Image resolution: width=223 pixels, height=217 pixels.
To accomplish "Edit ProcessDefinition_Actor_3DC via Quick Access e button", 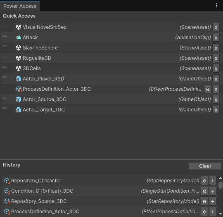I will (x=208, y=89).
